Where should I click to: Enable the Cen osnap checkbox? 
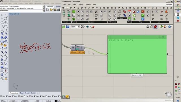(x=24, y=96)
